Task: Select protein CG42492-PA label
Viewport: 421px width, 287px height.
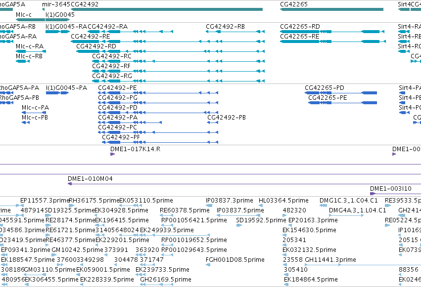Action: pyautogui.click(x=118, y=118)
